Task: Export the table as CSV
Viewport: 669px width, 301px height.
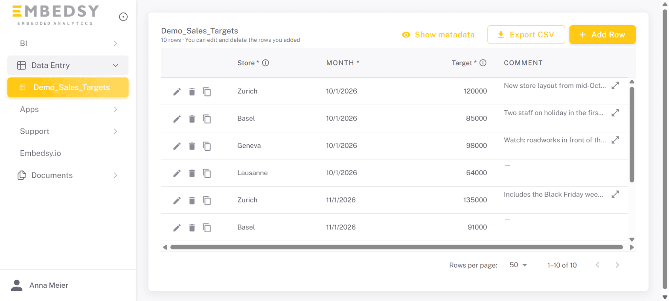Action: pos(526,35)
